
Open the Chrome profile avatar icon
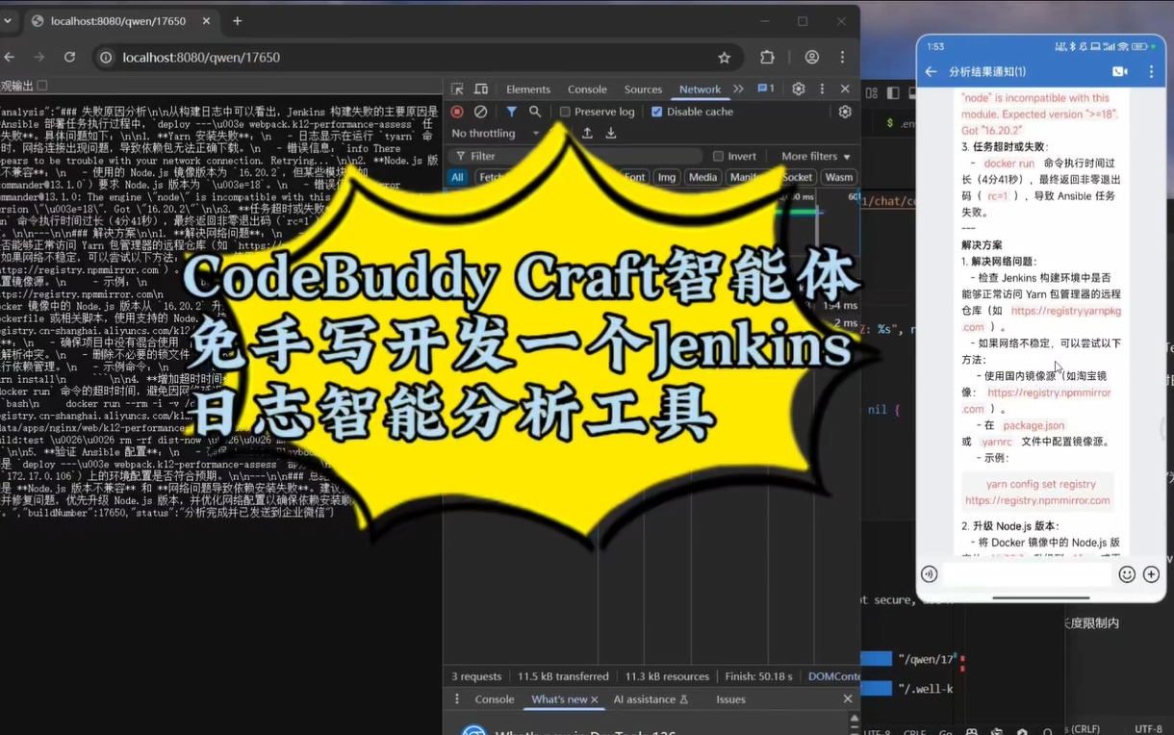pyautogui.click(x=812, y=58)
